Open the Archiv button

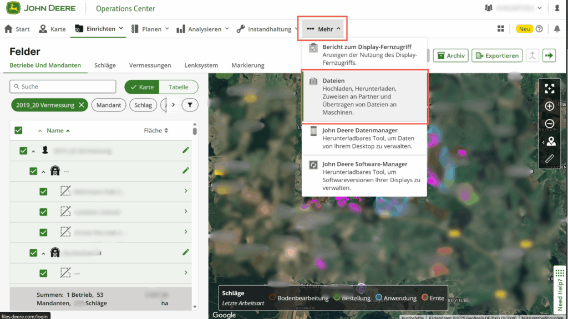coord(450,55)
